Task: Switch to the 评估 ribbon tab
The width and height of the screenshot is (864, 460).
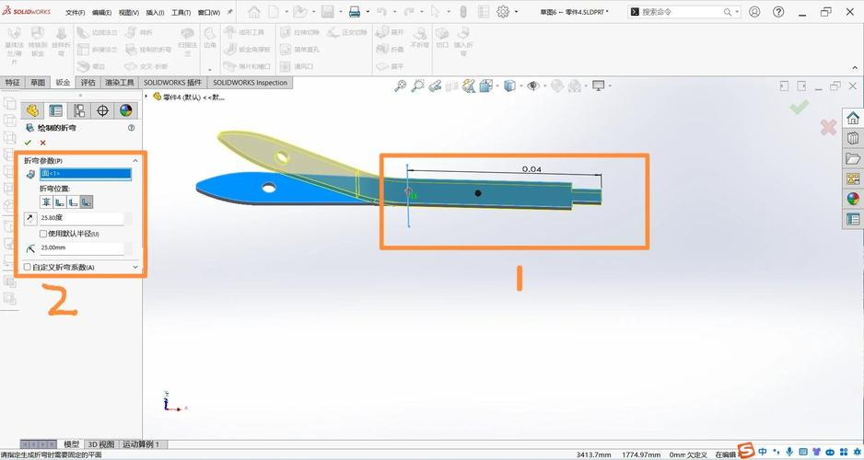Action: (x=88, y=83)
